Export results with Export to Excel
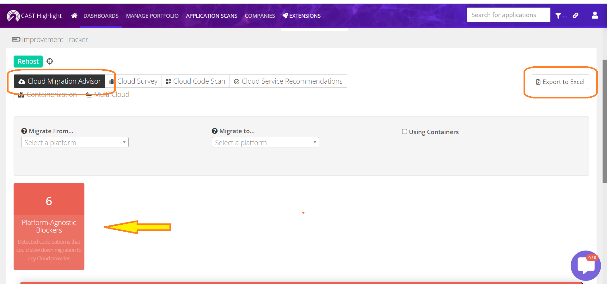 pyautogui.click(x=560, y=82)
